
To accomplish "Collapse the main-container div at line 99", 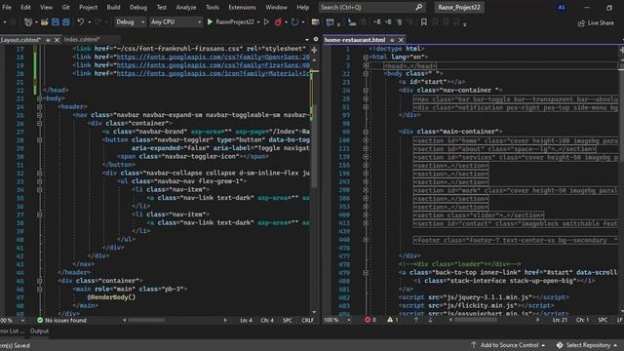I will (x=366, y=132).
